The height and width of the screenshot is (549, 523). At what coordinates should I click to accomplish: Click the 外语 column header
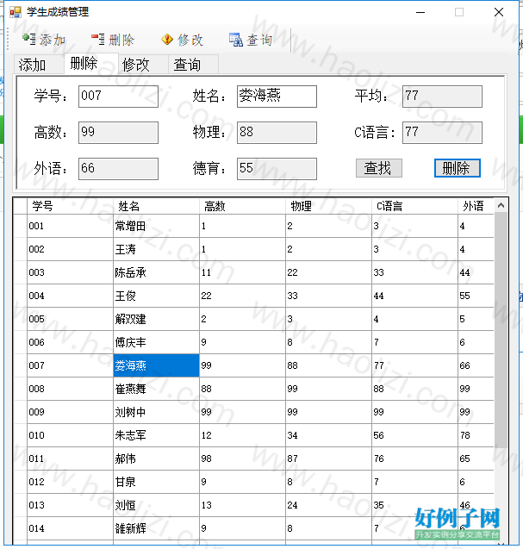pos(476,206)
